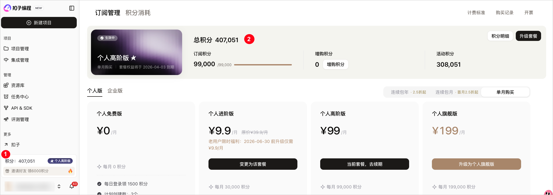
Task: Open 资源库 via its icon
Action: (x=6, y=85)
